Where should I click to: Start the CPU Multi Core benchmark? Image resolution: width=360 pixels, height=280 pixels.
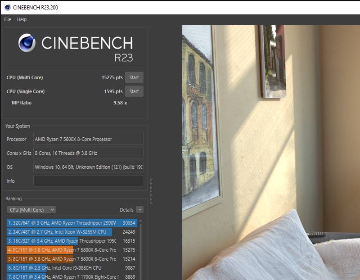[x=134, y=77]
